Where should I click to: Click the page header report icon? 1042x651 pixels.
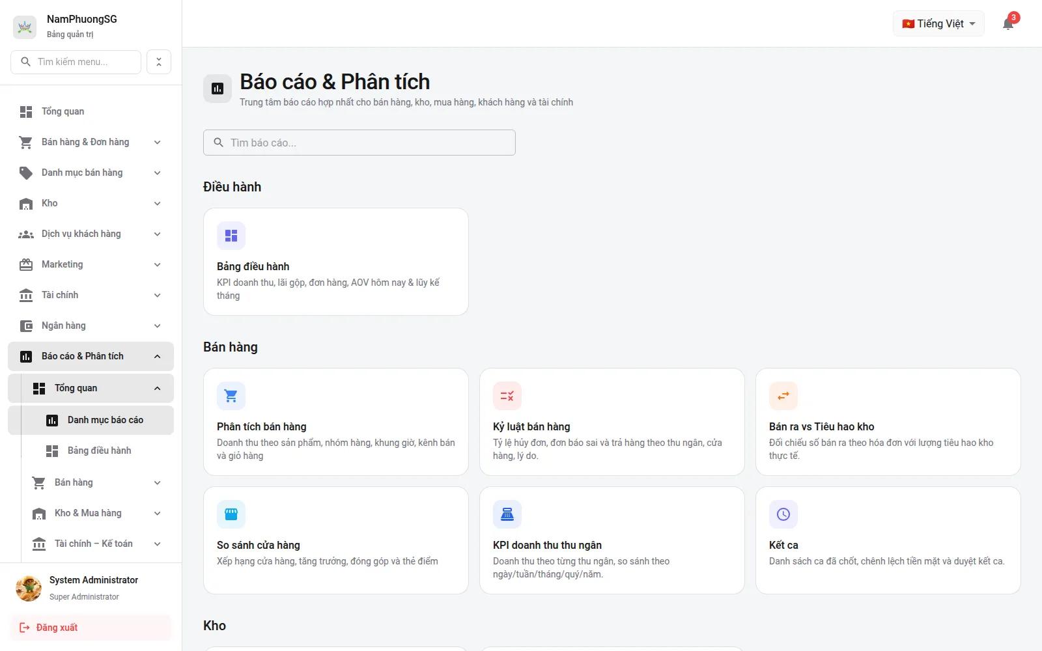218,89
